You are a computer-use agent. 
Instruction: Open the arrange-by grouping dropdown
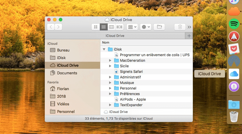point(132,27)
